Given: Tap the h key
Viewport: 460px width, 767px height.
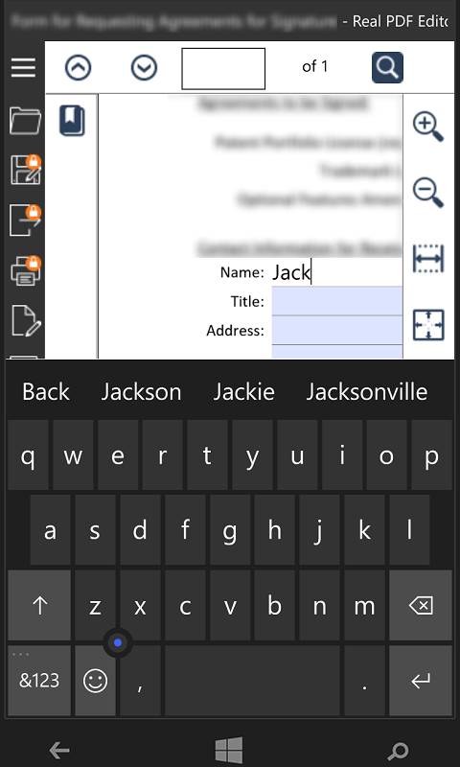Looking at the screenshot, I should pyautogui.click(x=275, y=530).
